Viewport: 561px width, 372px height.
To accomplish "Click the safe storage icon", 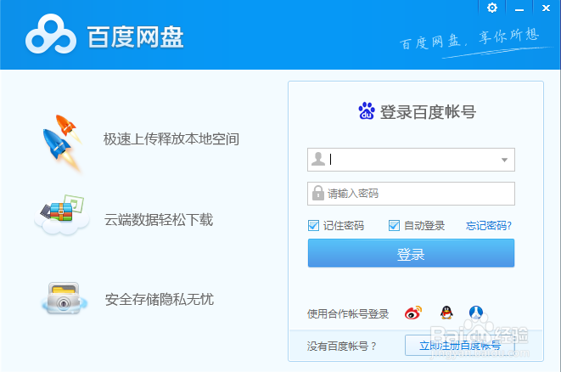I will pos(64,298).
